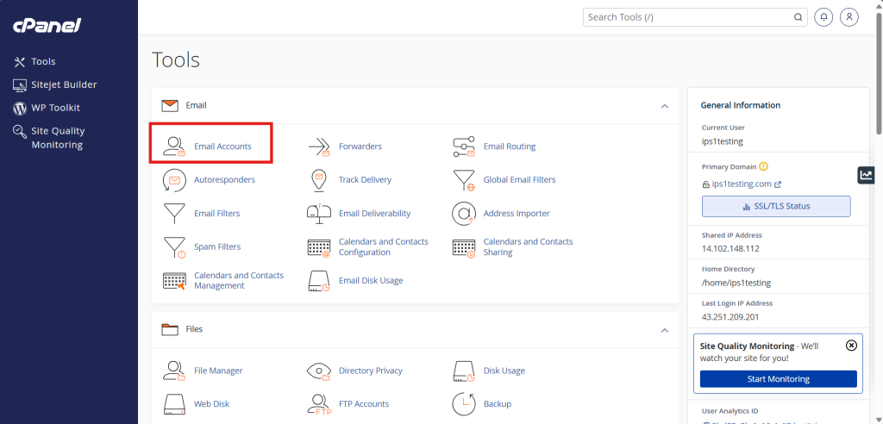The height and width of the screenshot is (424, 883).
Task: Collapse the Files section chevron
Action: click(665, 330)
